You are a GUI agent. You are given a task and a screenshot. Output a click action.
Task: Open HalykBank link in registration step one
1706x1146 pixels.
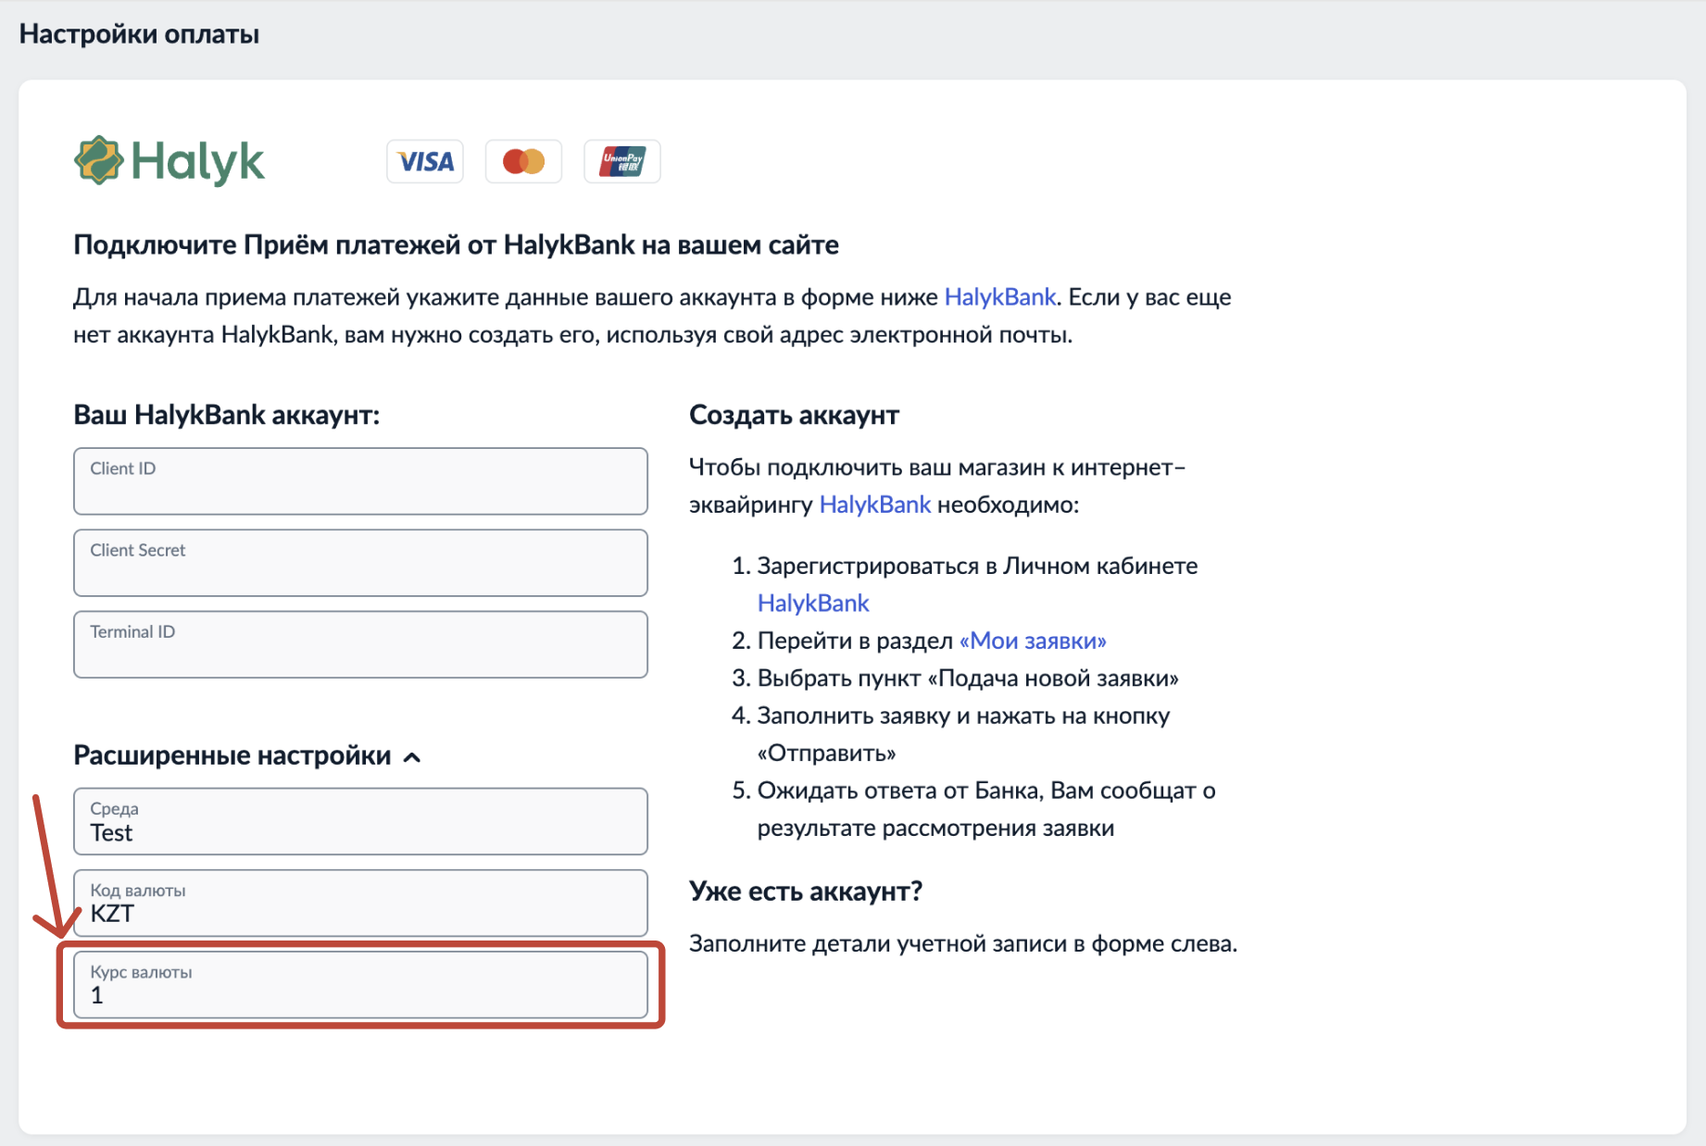(813, 604)
